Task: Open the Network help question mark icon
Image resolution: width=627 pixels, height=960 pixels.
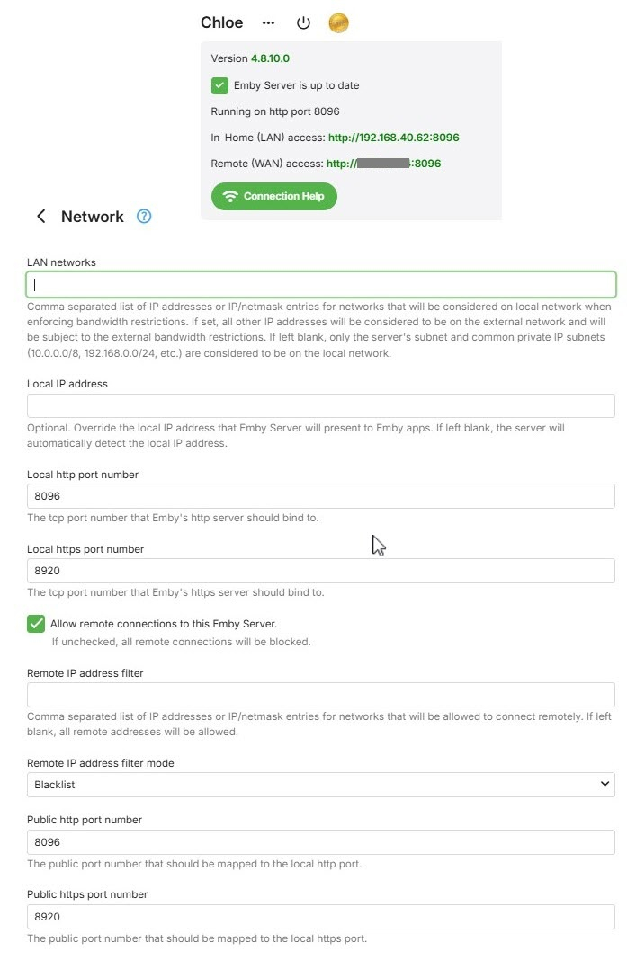Action: tap(144, 217)
